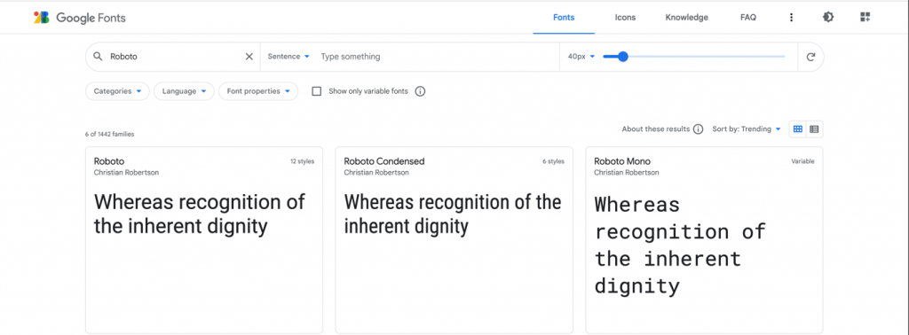The image size is (909, 335).
Task: Enable Show only variable fonts checkbox
Action: pyautogui.click(x=317, y=91)
